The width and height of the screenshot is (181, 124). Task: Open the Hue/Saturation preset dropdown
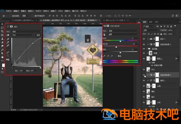123,31
